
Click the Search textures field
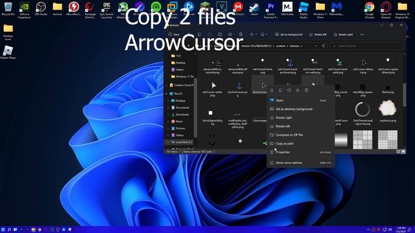(367, 46)
